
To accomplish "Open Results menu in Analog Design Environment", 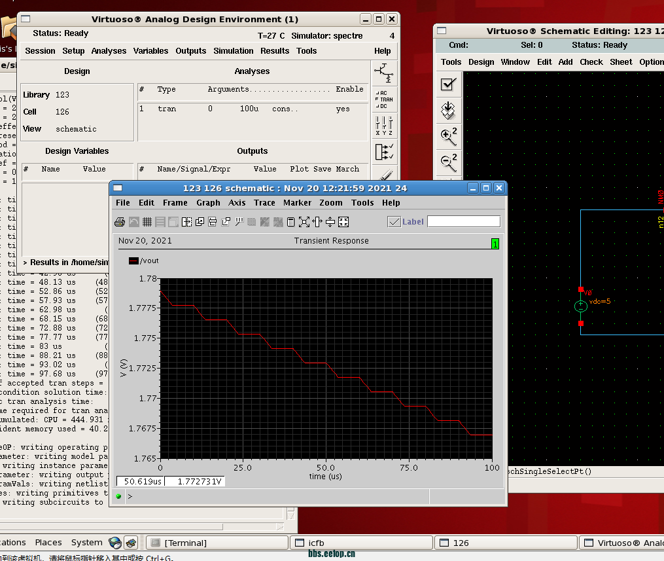I will point(275,51).
